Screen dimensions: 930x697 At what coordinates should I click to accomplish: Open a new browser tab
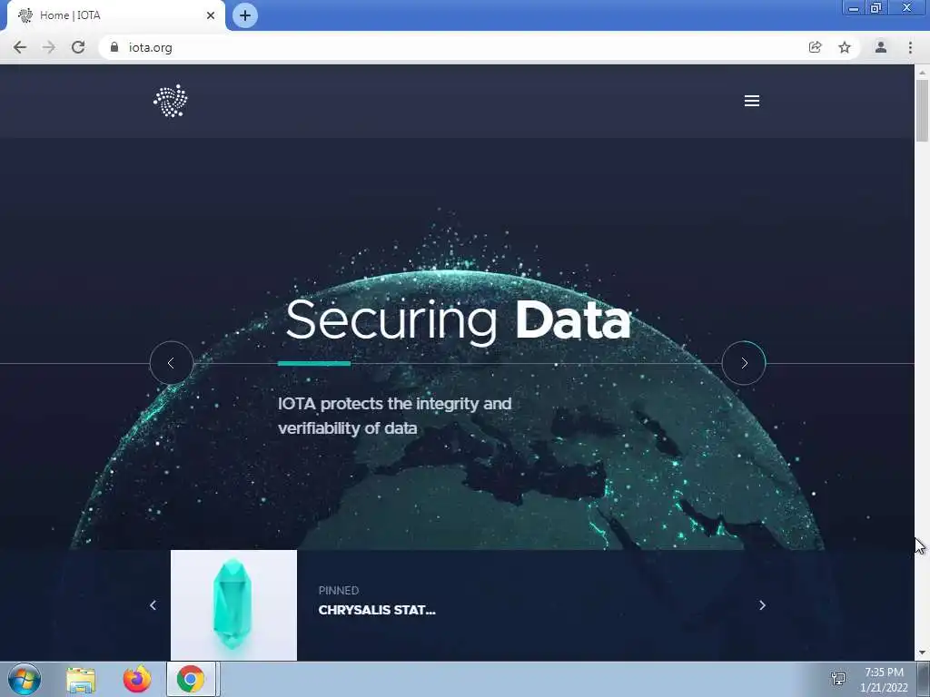[245, 15]
